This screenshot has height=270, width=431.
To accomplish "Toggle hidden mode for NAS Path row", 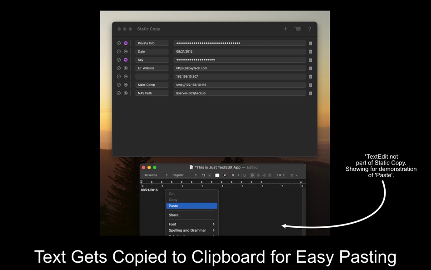I will point(126,93).
